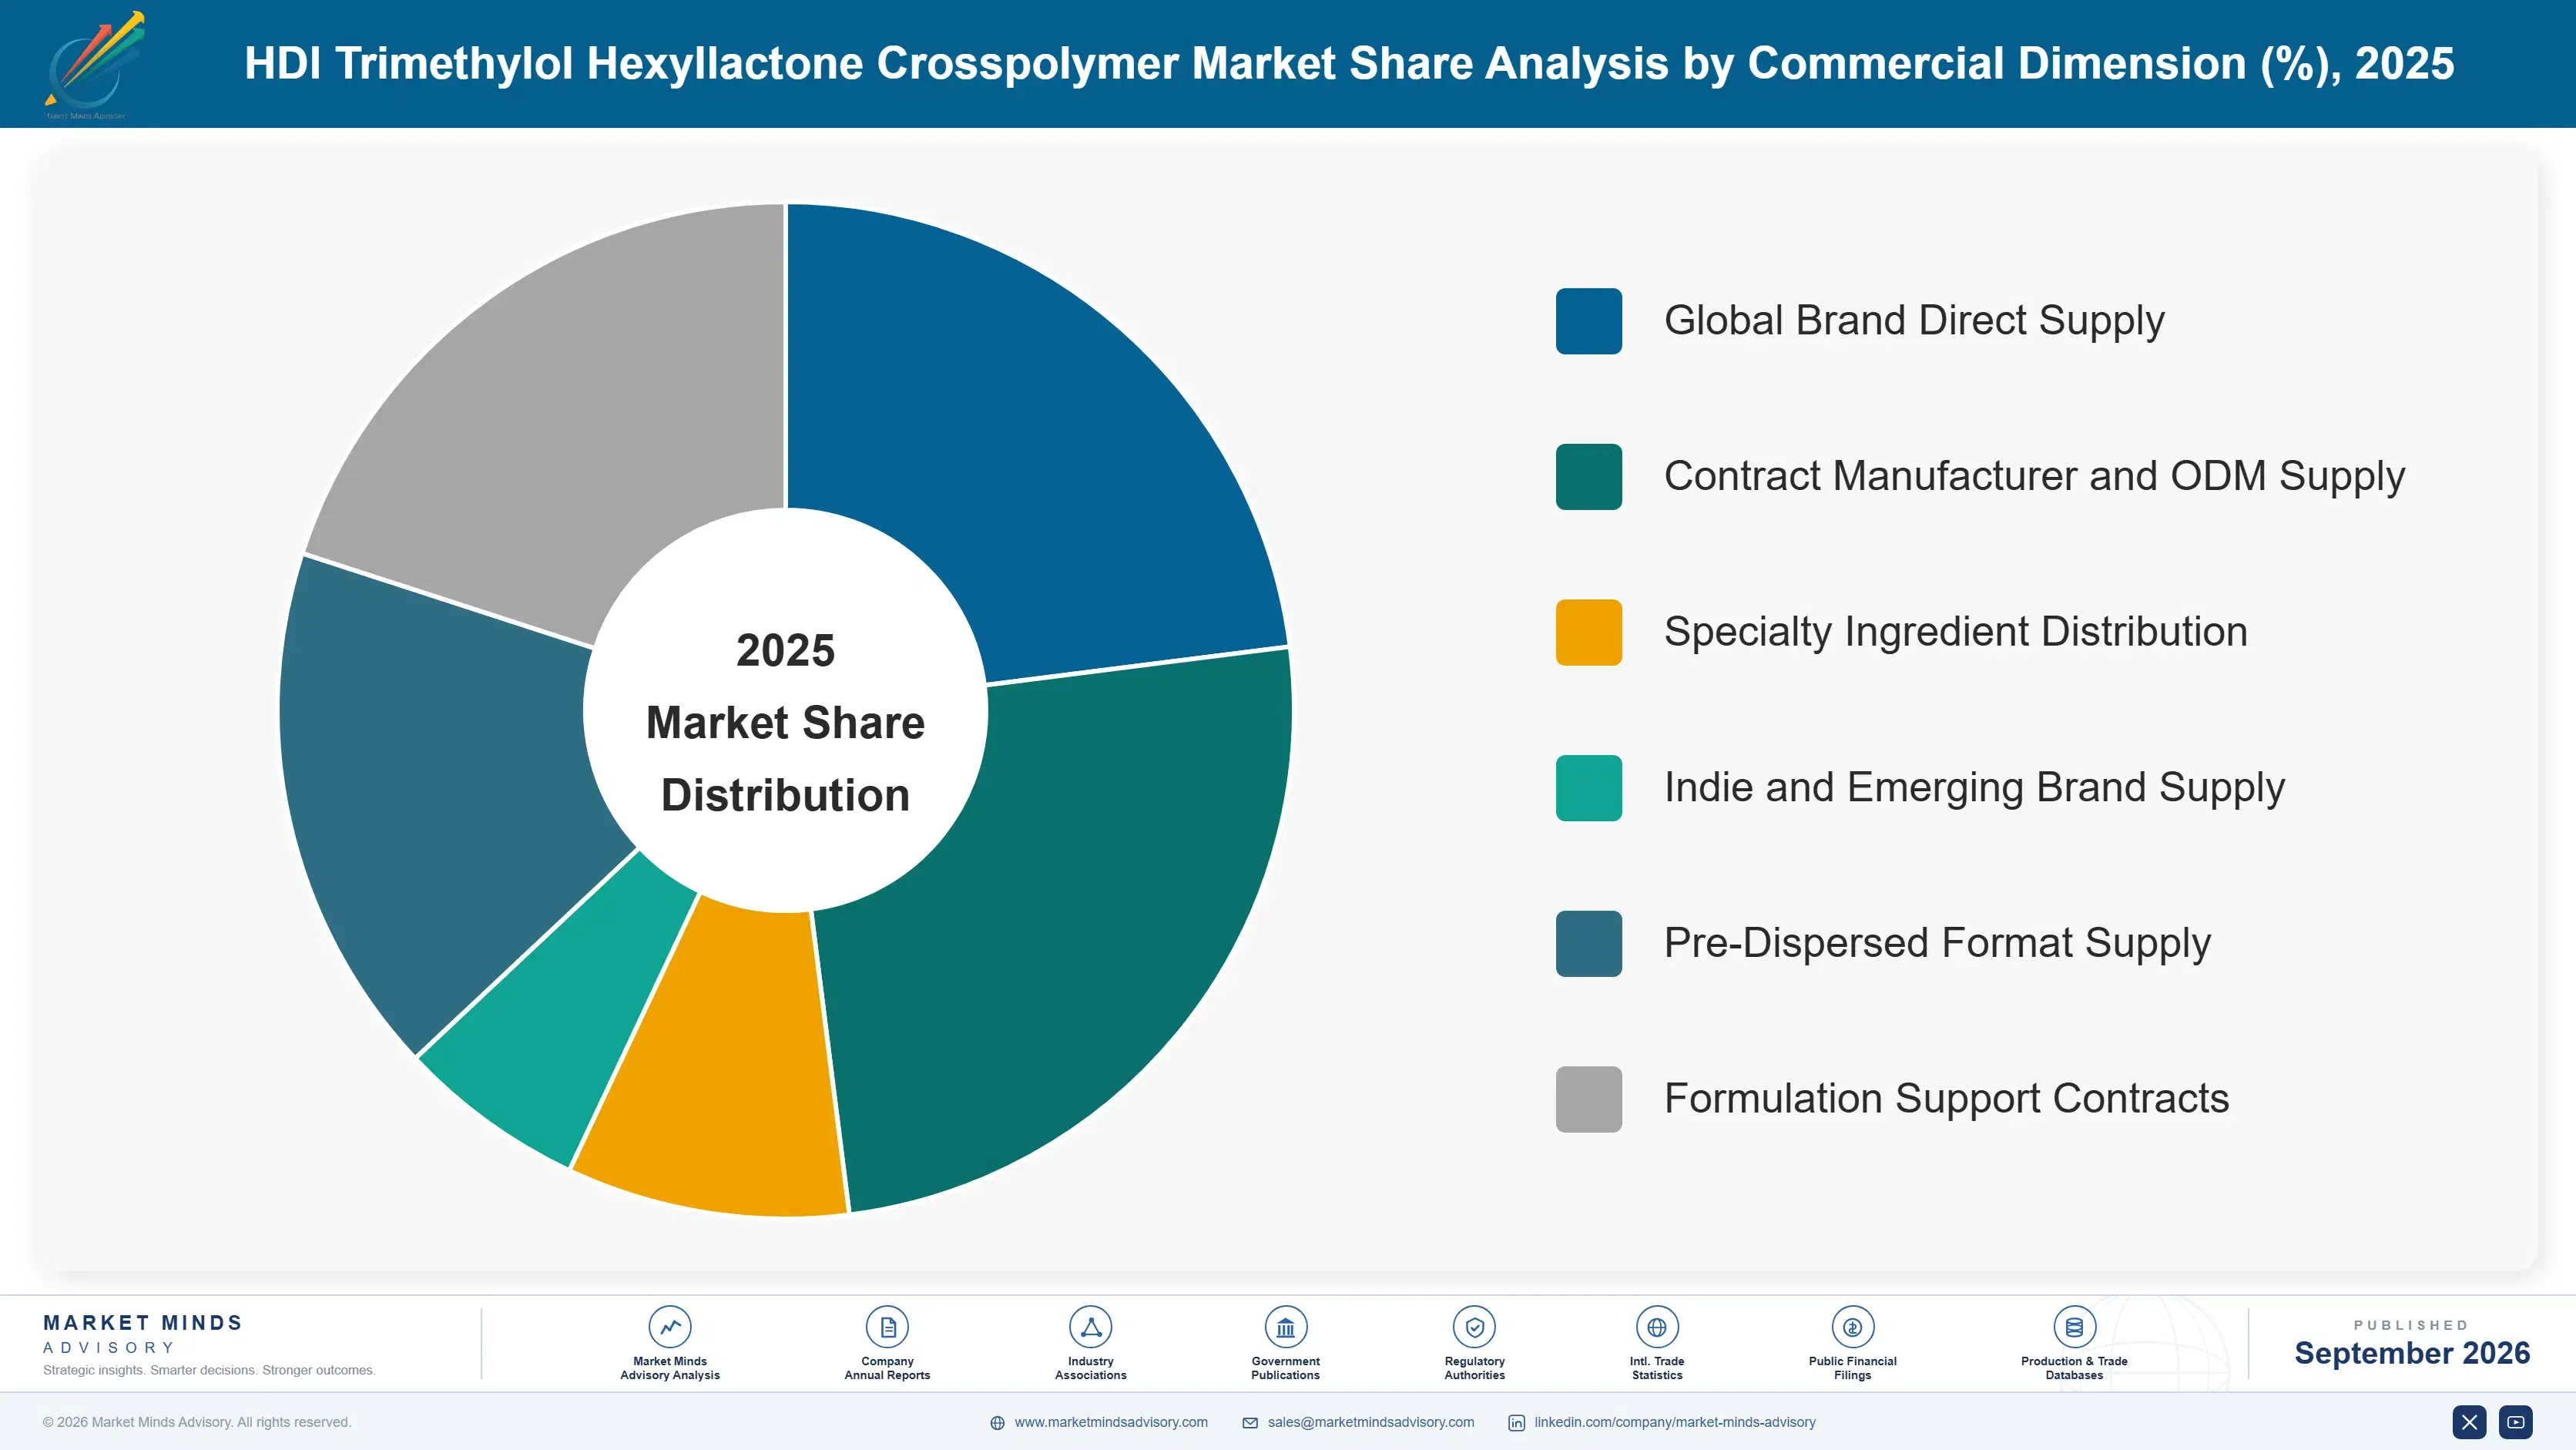Click the Production & Trade Databases icon

(2074, 1327)
